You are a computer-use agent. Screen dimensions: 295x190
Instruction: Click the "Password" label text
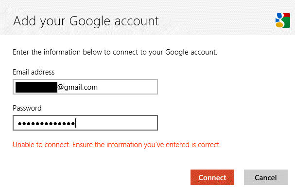pyautogui.click(x=27, y=108)
